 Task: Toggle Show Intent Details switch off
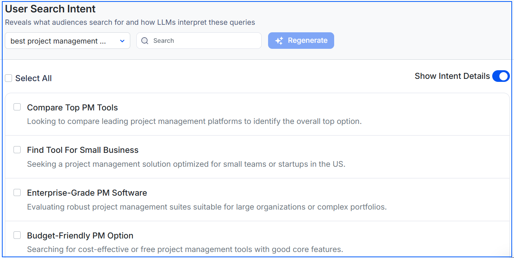(x=501, y=76)
